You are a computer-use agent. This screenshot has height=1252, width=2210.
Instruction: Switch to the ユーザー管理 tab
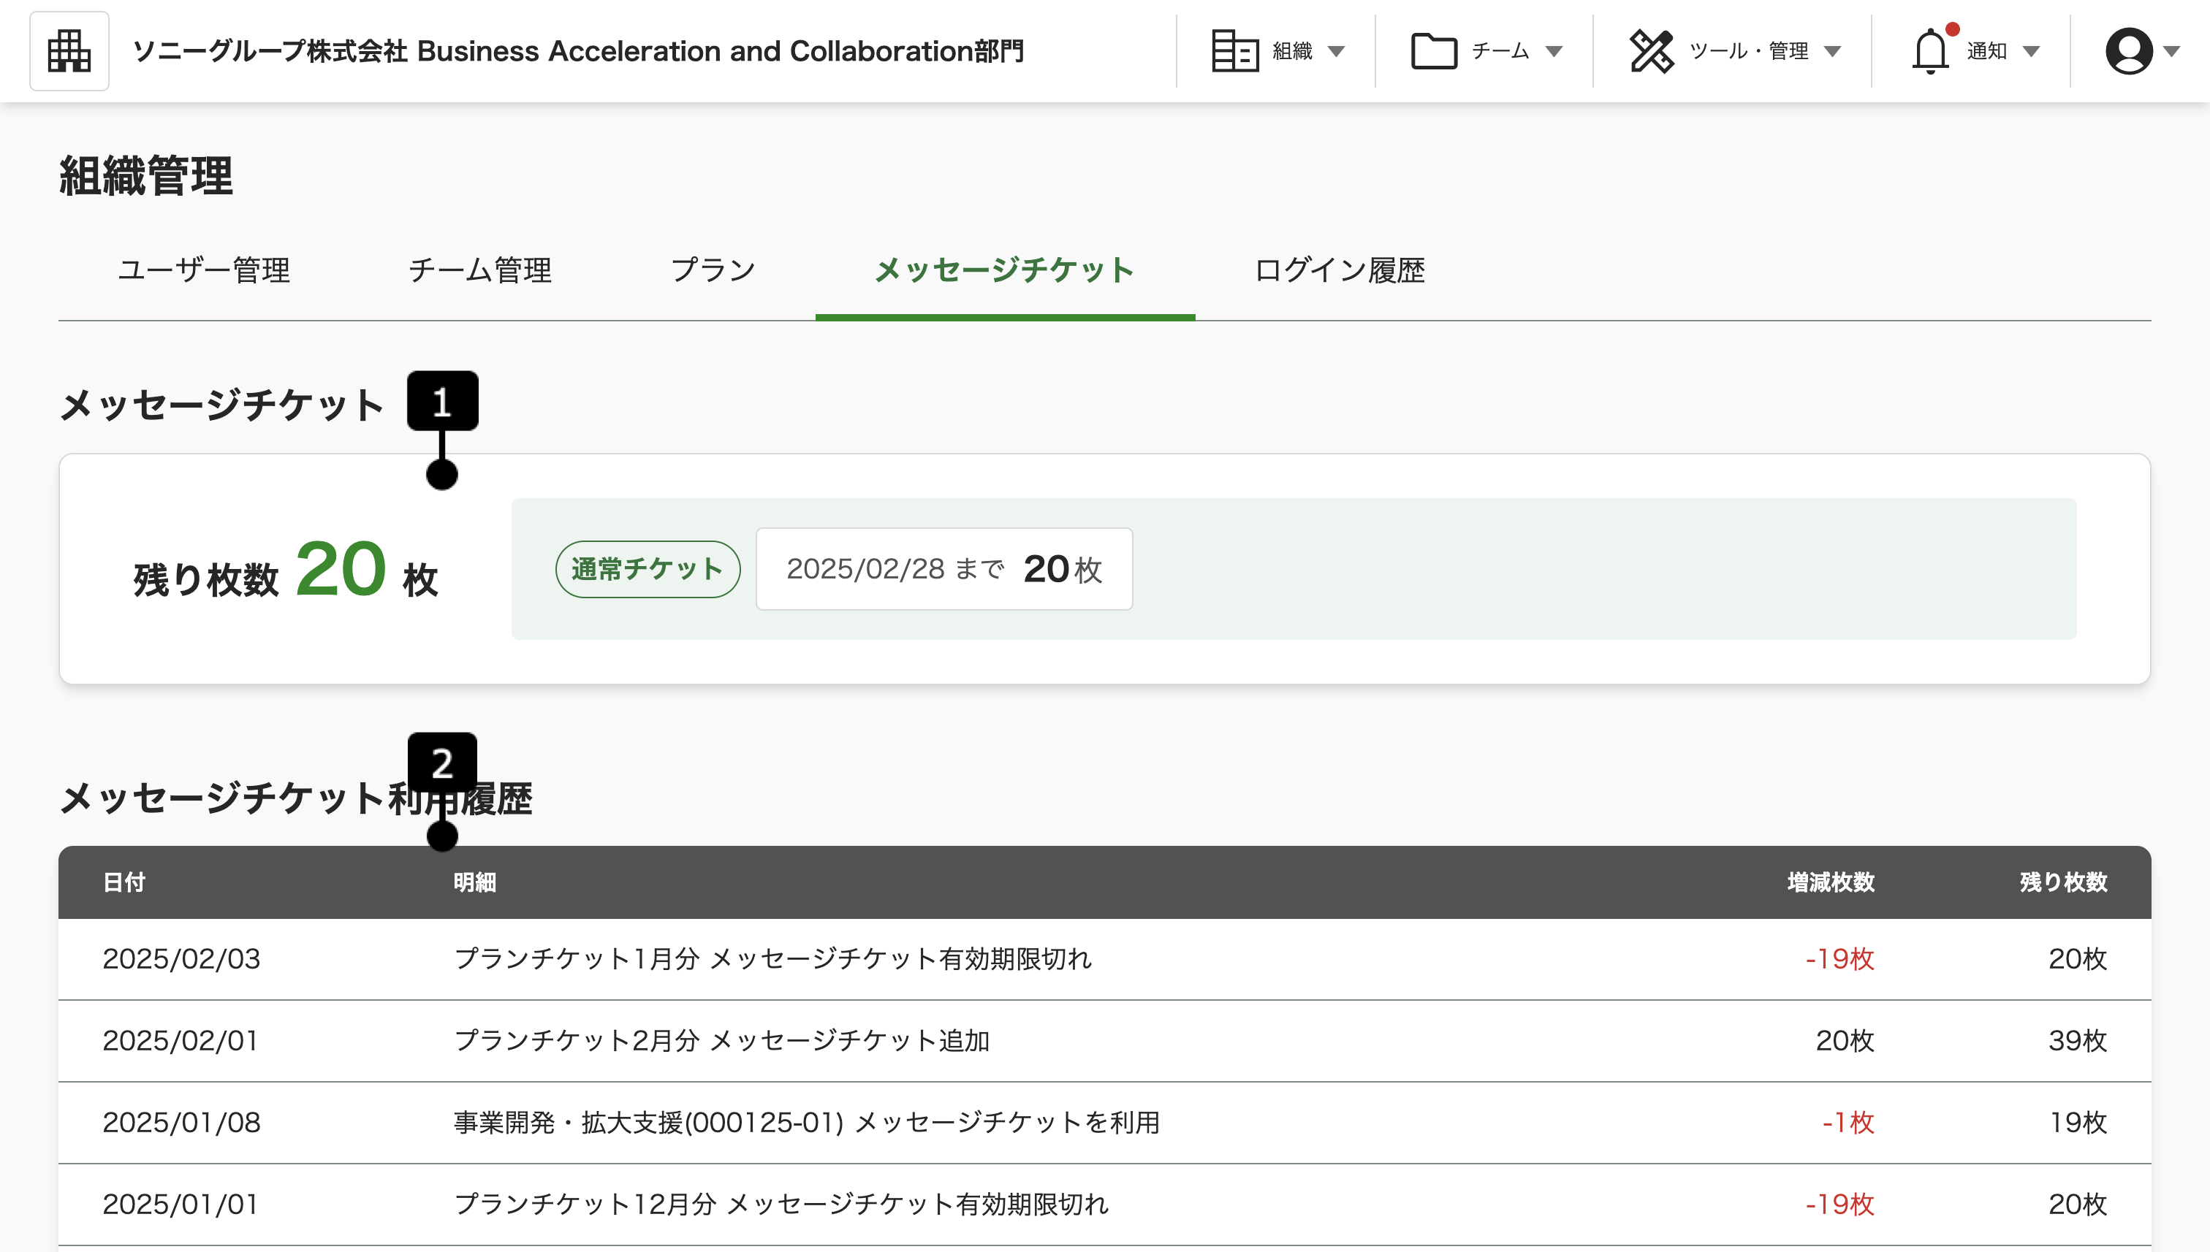pyautogui.click(x=204, y=270)
